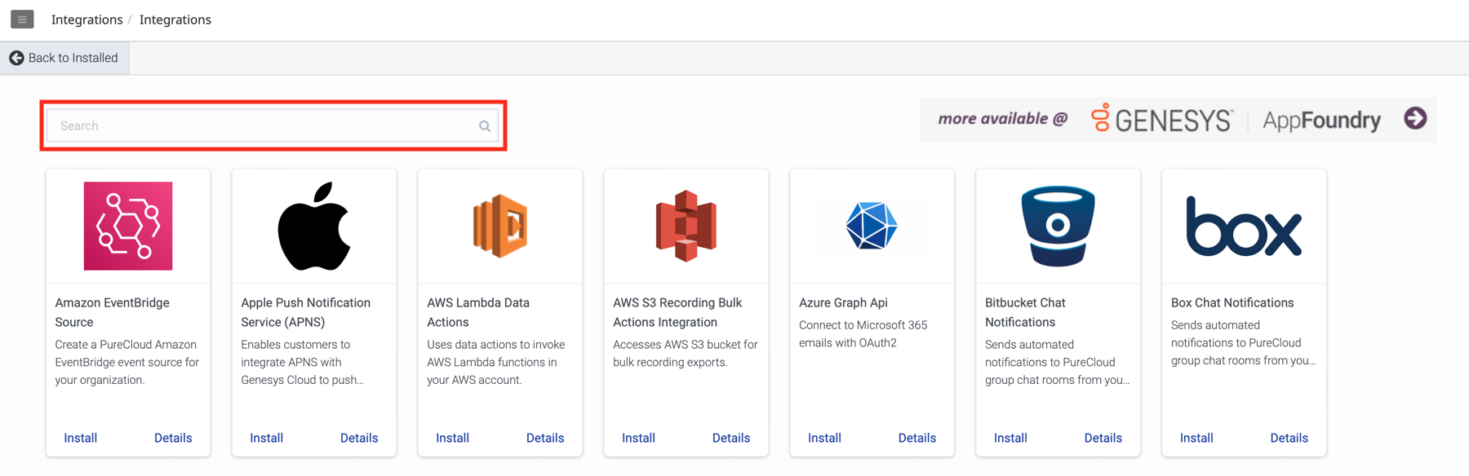The height and width of the screenshot is (476, 1469).
Task: Click the Genesys logo in banner
Action: tap(1162, 120)
